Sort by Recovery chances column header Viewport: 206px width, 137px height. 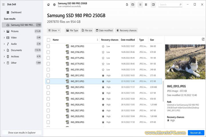pyautogui.click(x=110, y=40)
